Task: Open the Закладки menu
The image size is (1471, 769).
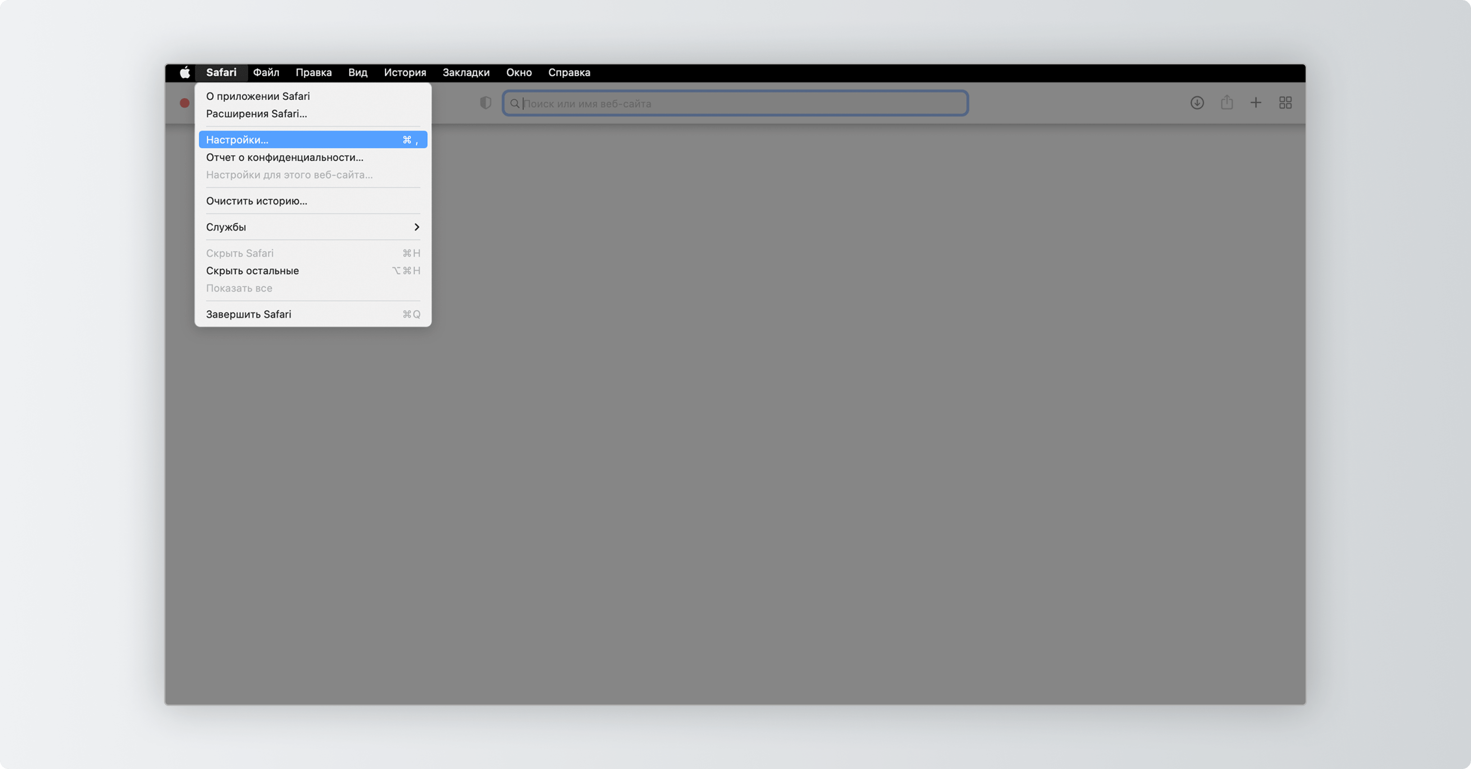Action: pyautogui.click(x=466, y=72)
